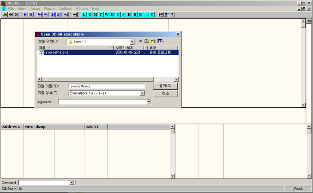
Task: Click the ASCII column header in dump
Action: point(96,127)
